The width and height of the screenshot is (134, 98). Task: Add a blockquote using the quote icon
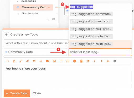point(34,61)
